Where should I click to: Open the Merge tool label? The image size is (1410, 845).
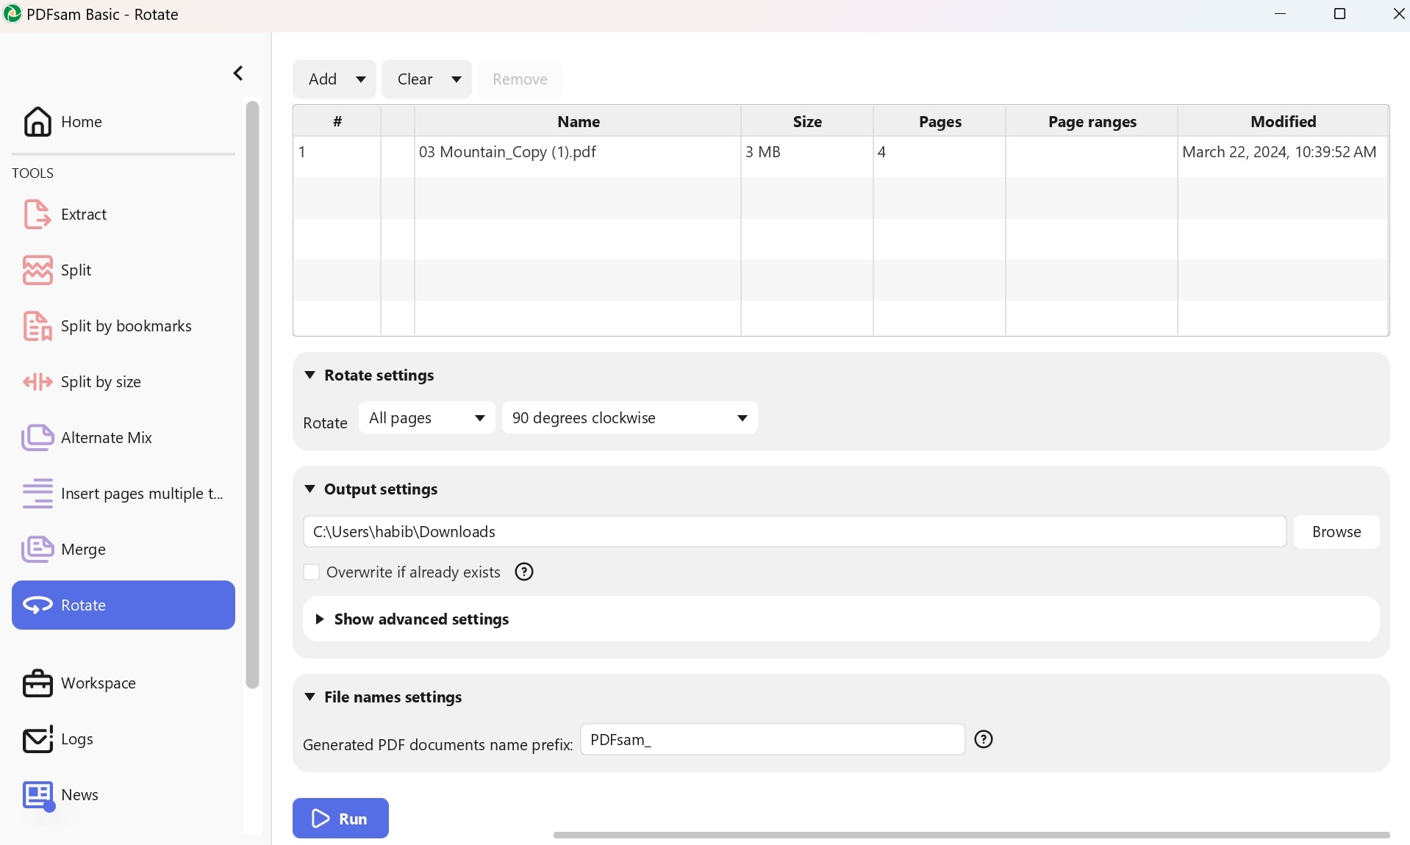[x=84, y=550]
